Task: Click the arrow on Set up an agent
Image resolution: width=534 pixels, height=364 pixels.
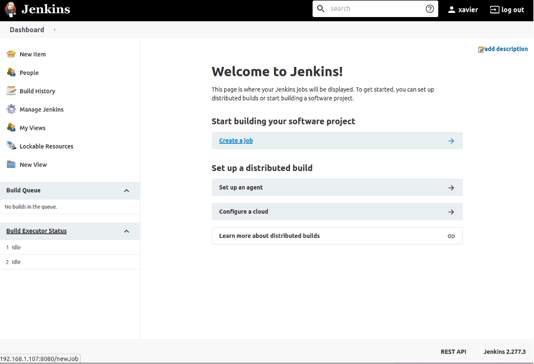Action: pyautogui.click(x=451, y=188)
